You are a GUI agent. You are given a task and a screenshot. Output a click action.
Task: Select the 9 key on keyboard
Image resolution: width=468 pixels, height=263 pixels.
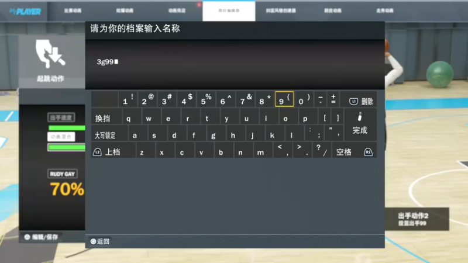tap(284, 99)
